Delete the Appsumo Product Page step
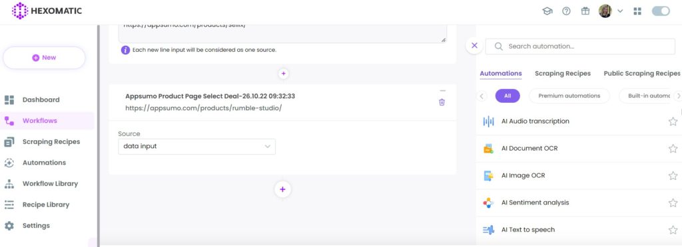Image resolution: width=682 pixels, height=247 pixels. pos(442,102)
